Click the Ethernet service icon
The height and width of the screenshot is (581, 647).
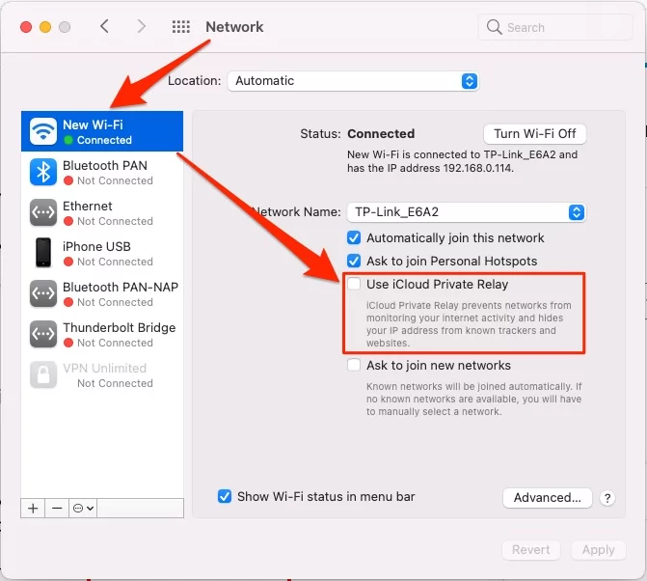[x=43, y=212]
